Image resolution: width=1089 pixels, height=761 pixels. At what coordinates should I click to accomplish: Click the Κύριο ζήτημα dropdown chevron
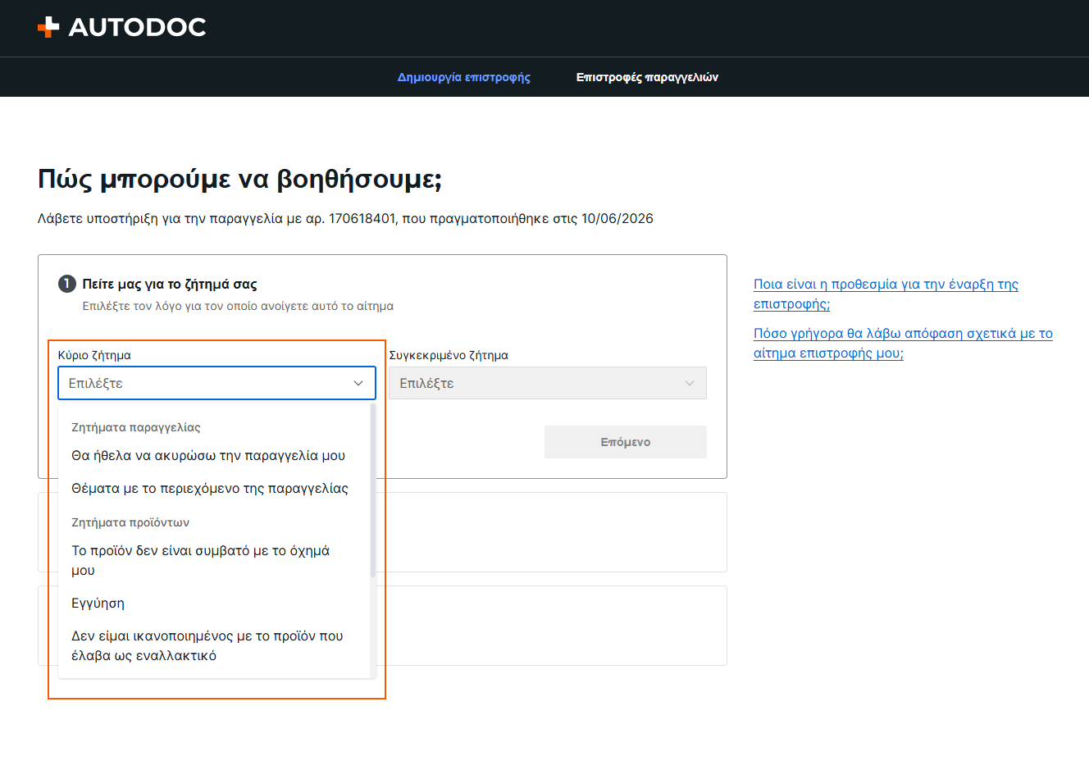click(358, 383)
